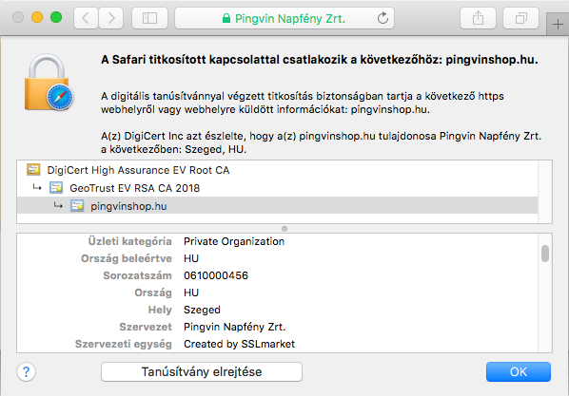Image resolution: width=569 pixels, height=396 pixels.
Task: Click Tanúsítvány elrejtése button
Action: tap(202, 371)
